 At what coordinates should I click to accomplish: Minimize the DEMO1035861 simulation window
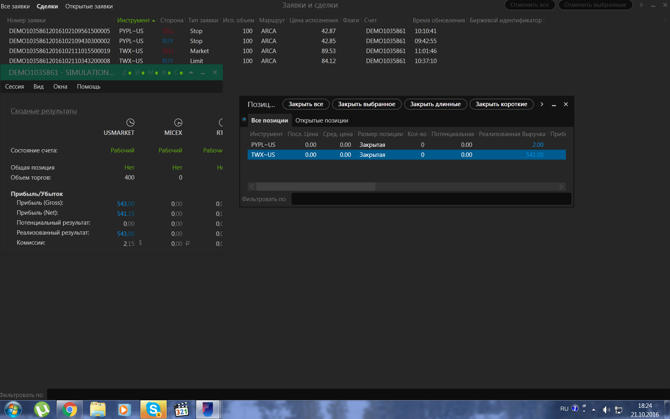pyautogui.click(x=203, y=73)
